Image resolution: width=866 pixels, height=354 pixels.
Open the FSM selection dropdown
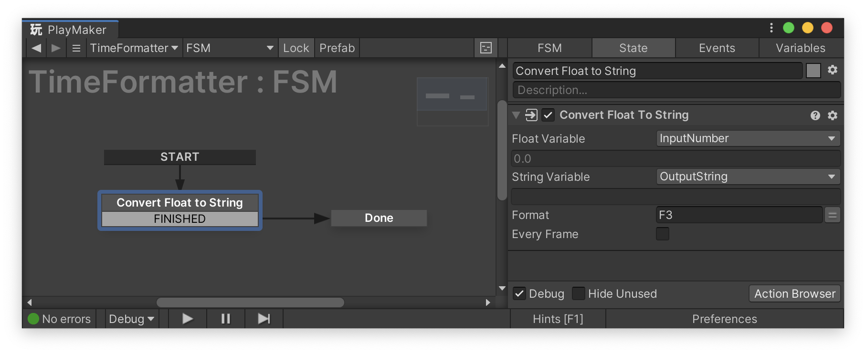[230, 48]
